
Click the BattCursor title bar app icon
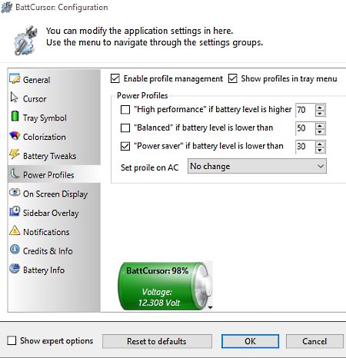pos(6,7)
